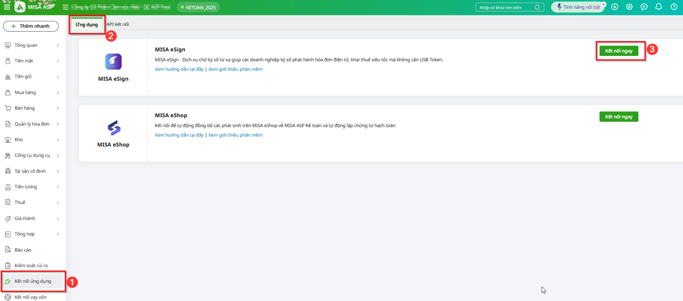This screenshot has width=683, height=301.
Task: Show notifications bell
Action: (659, 7)
